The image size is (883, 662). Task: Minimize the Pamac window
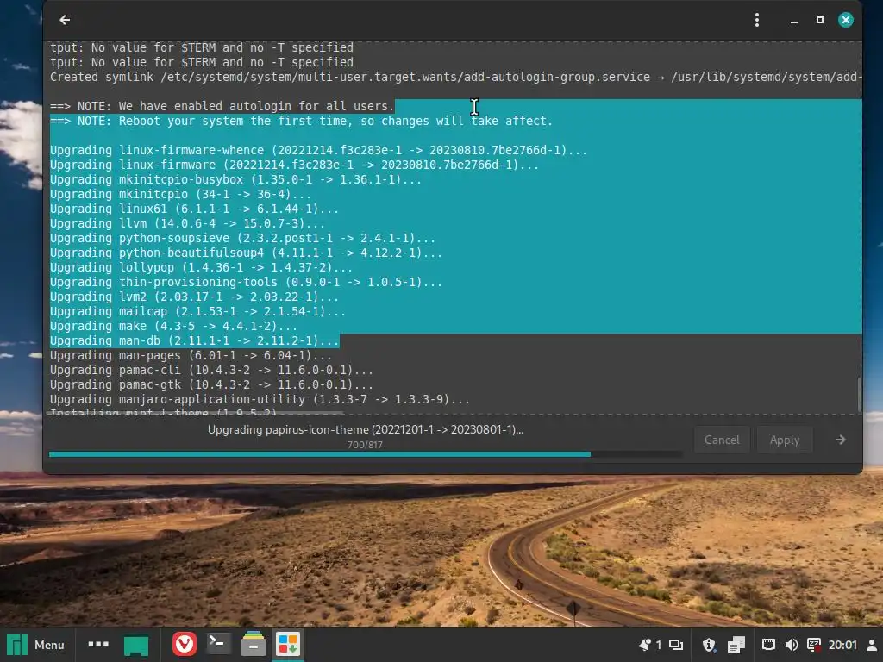click(x=794, y=21)
